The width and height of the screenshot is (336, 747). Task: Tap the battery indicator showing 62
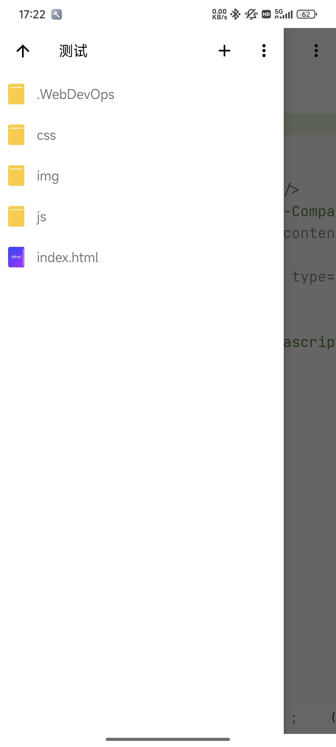307,14
